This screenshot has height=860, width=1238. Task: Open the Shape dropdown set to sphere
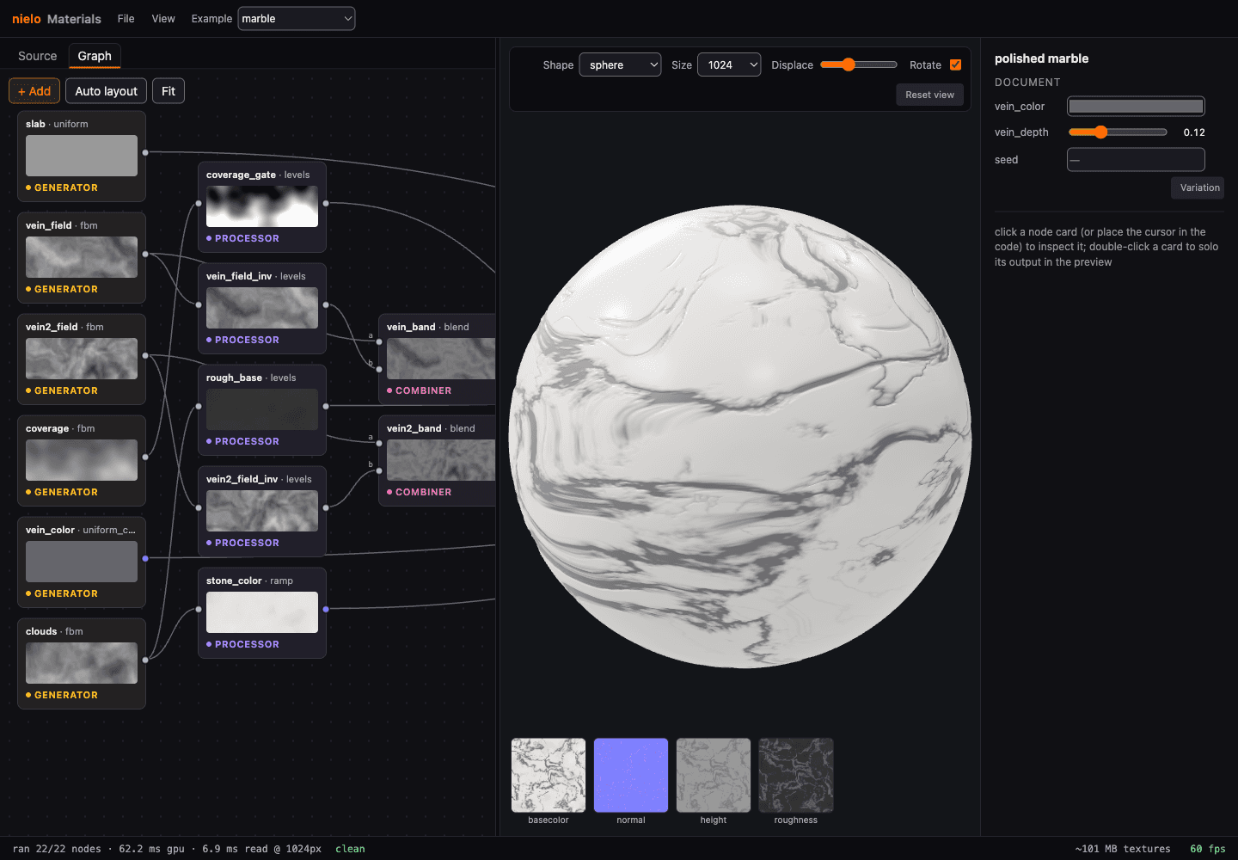tap(620, 64)
